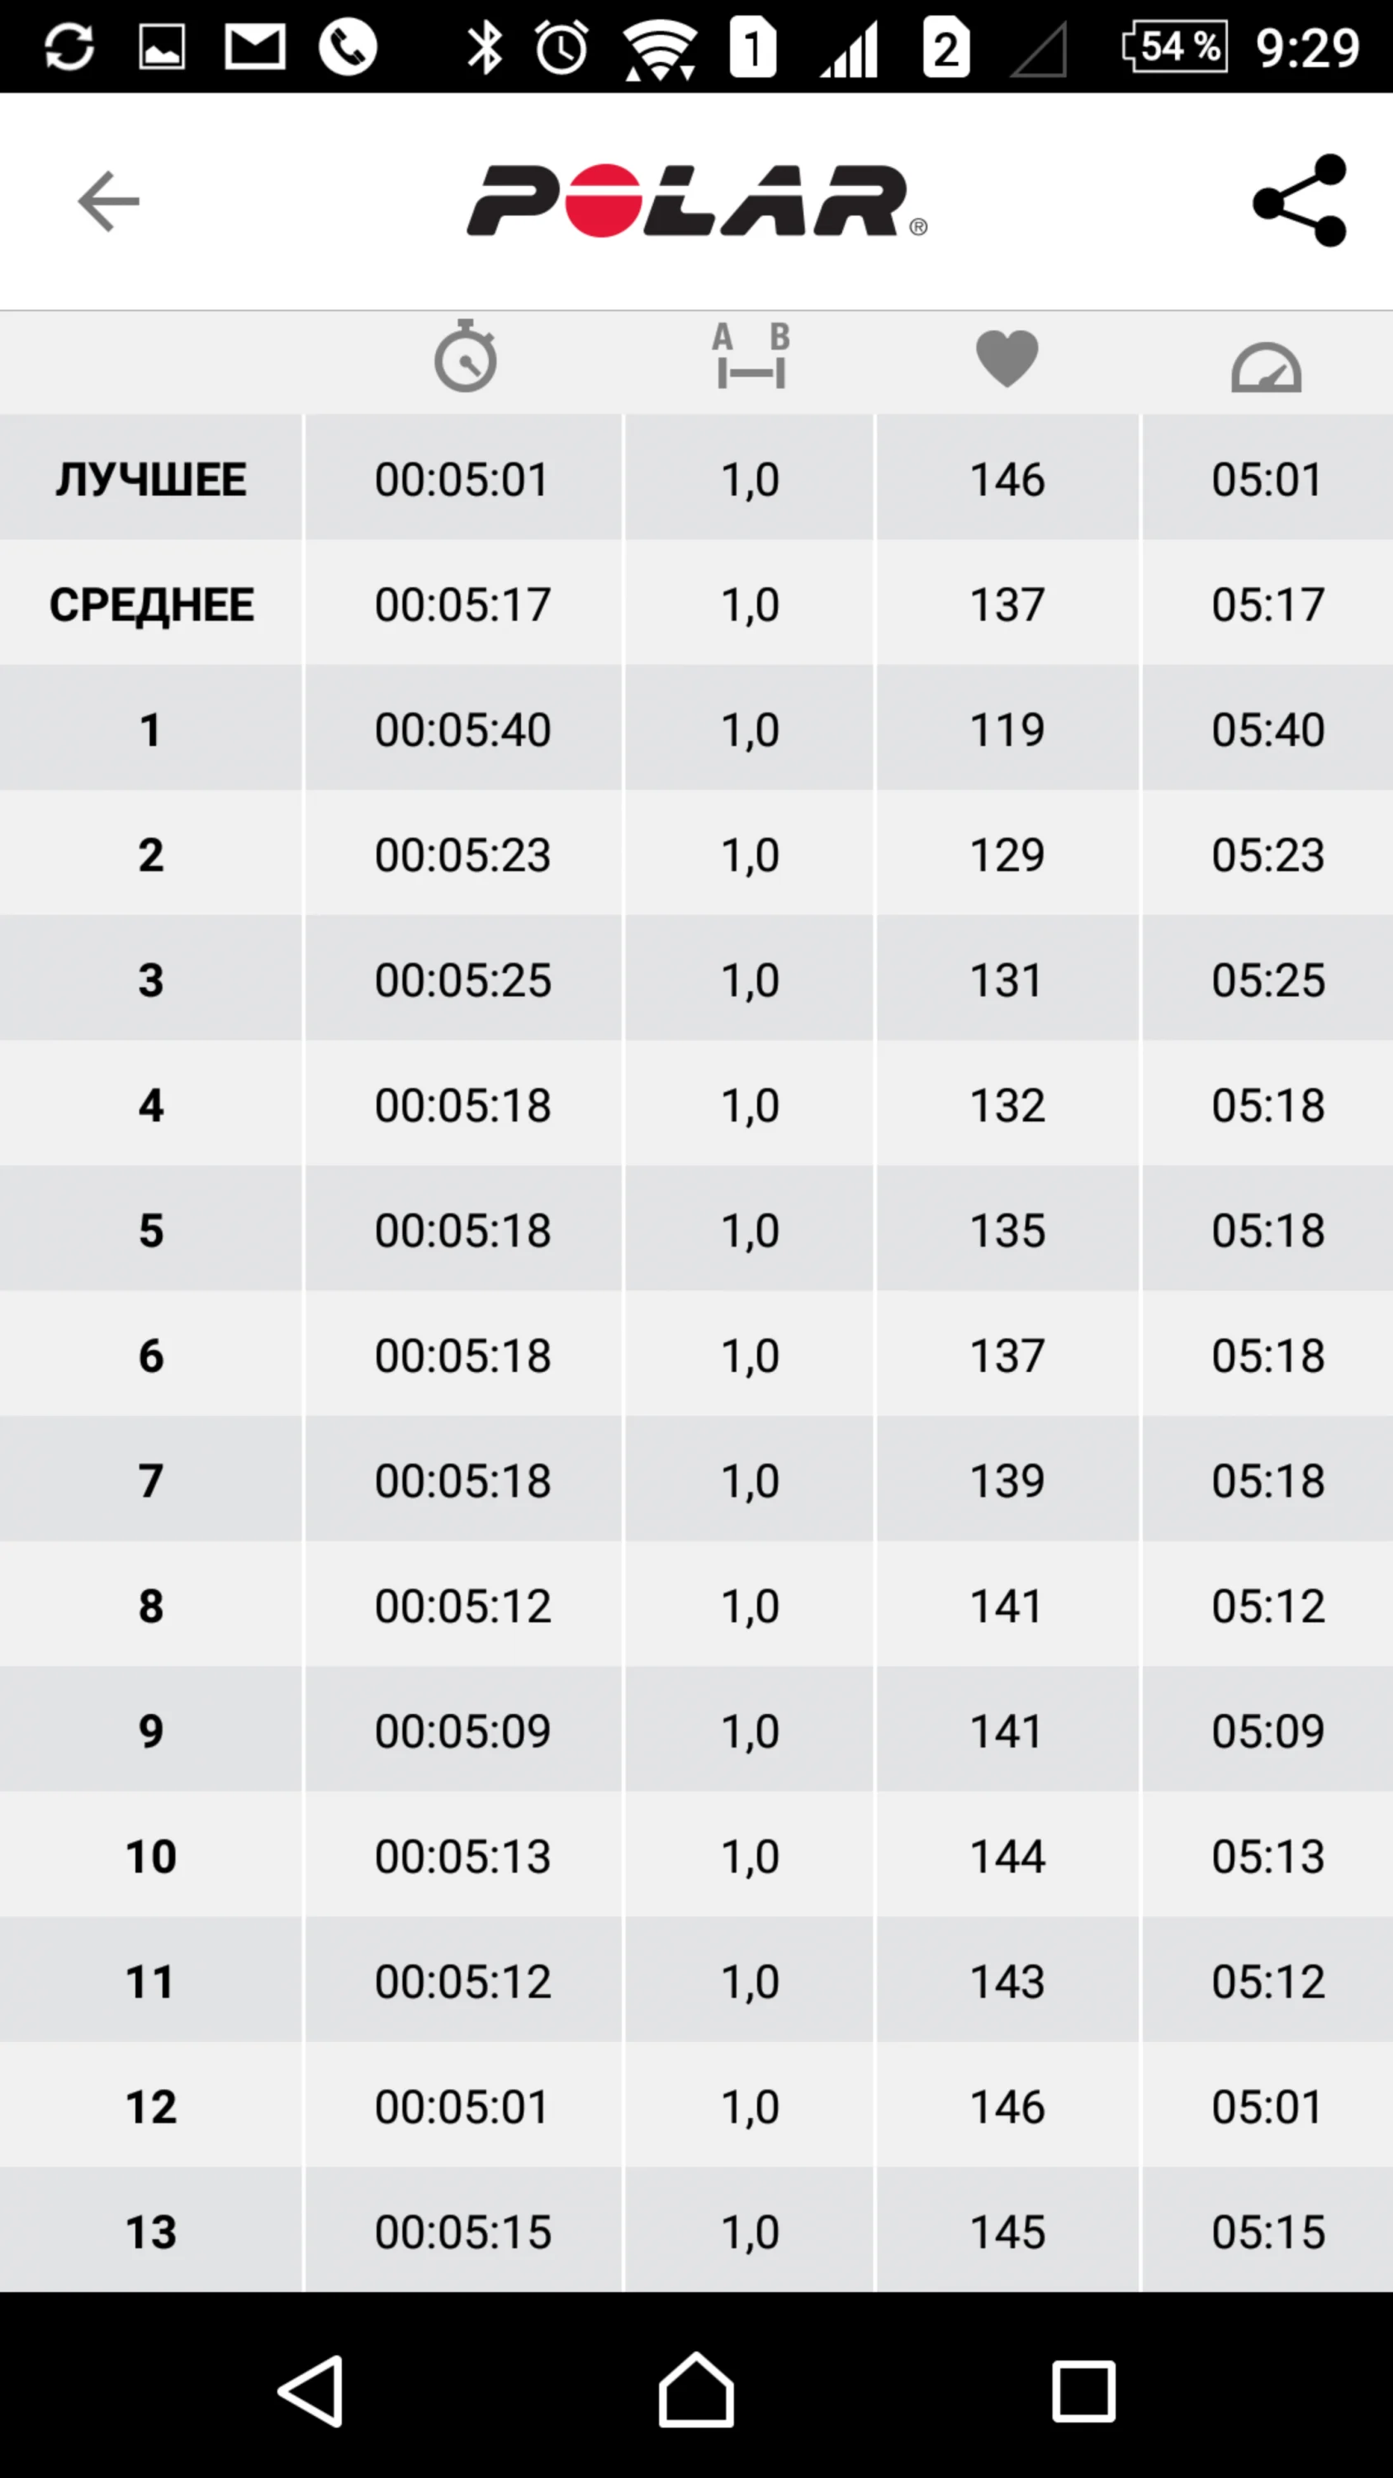The height and width of the screenshot is (2478, 1393).
Task: Tap the share icon
Action: click(x=1300, y=201)
